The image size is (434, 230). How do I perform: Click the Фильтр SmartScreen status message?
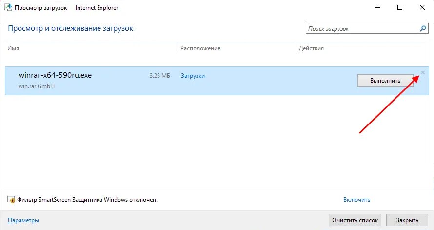[x=87, y=200]
